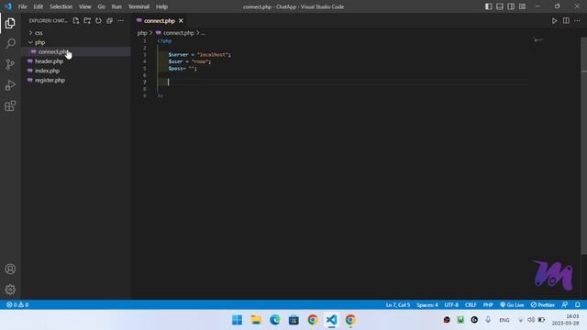The height and width of the screenshot is (330, 587).
Task: Click the ENG language indicator
Action: pyautogui.click(x=504, y=320)
